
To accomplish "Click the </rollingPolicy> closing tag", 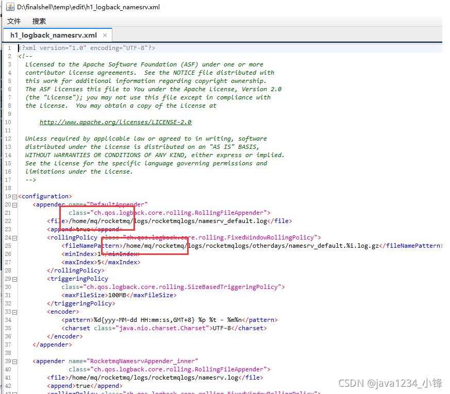I will [76, 270].
